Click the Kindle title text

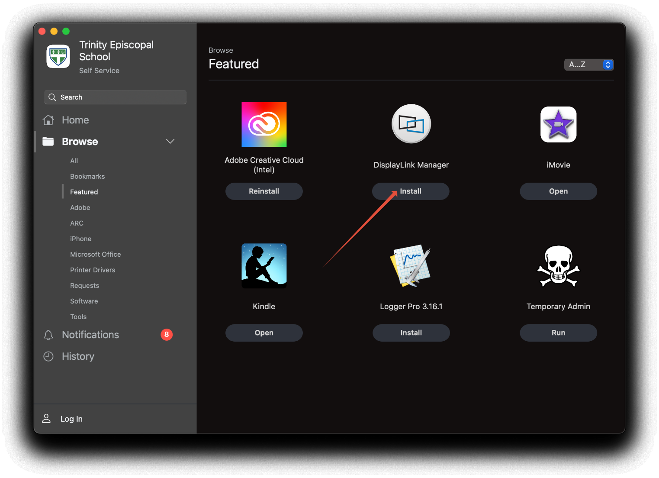(x=264, y=306)
